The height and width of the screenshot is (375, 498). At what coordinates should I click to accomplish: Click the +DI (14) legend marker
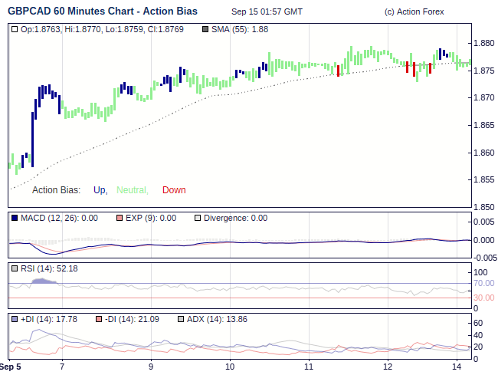[x=15, y=318]
